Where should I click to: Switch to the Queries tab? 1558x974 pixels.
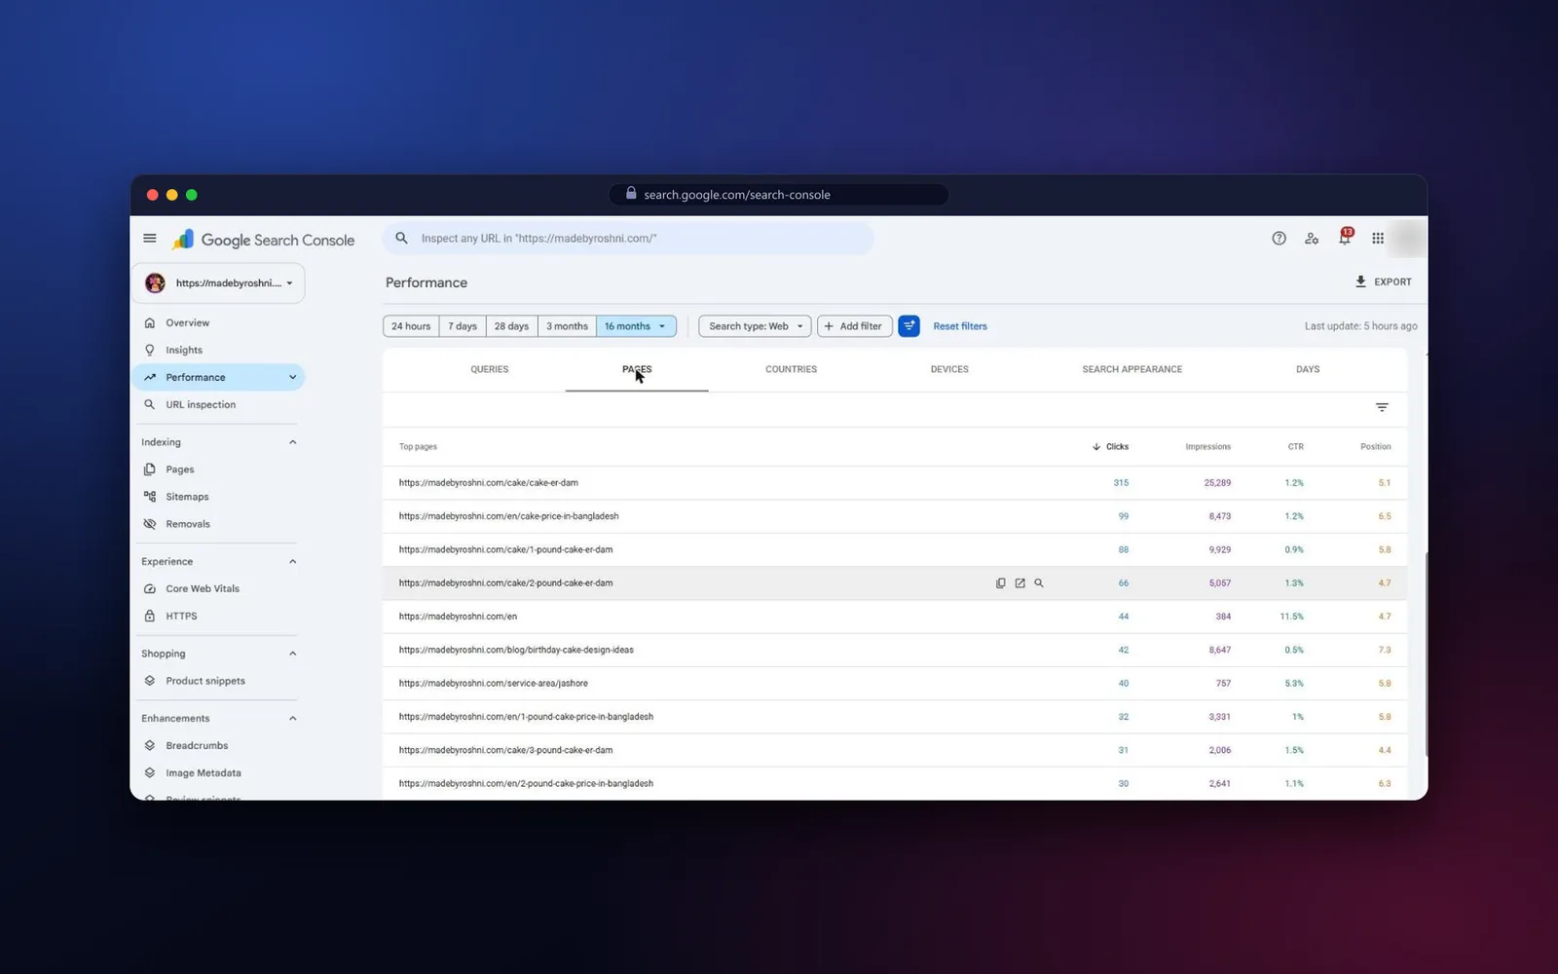[x=490, y=369]
